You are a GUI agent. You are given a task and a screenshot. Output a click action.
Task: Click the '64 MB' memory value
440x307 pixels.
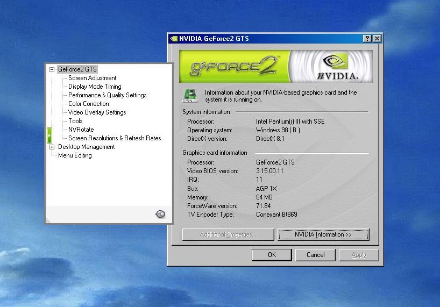pyautogui.click(x=264, y=197)
